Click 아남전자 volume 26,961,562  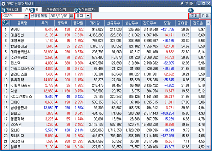coord(95,141)
